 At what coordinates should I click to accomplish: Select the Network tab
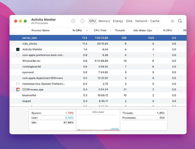click(141, 21)
